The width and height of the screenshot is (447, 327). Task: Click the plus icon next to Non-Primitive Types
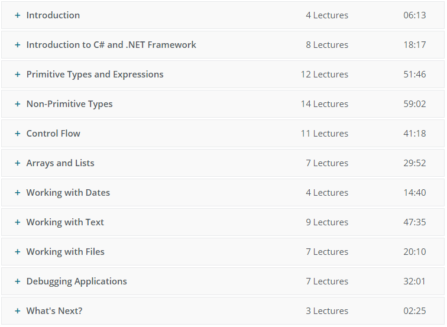click(x=18, y=104)
